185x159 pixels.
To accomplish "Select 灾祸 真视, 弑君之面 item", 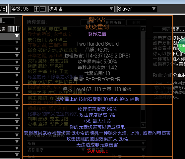I will pyautogui.click(x=48, y=124).
